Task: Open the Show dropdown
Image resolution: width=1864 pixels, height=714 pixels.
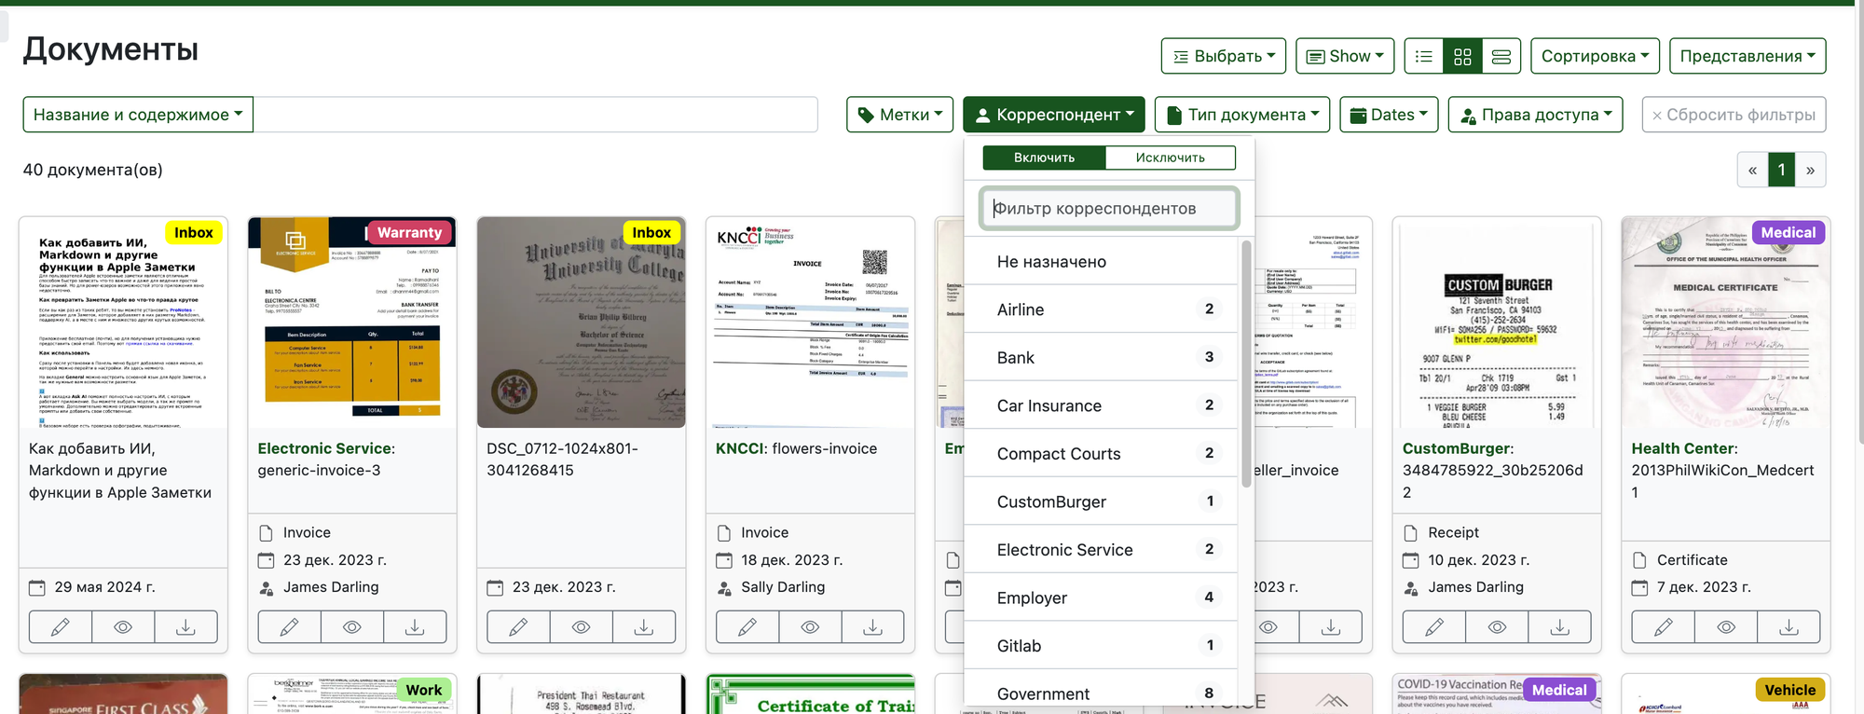Action: (1345, 56)
